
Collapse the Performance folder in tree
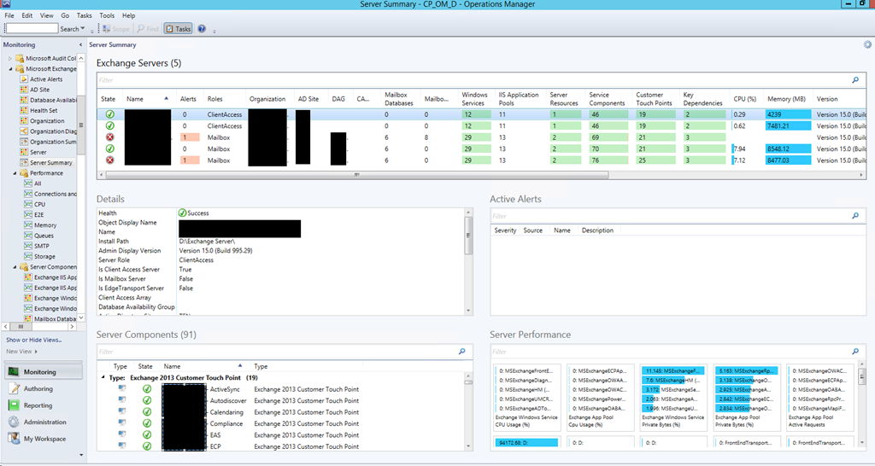tap(16, 173)
